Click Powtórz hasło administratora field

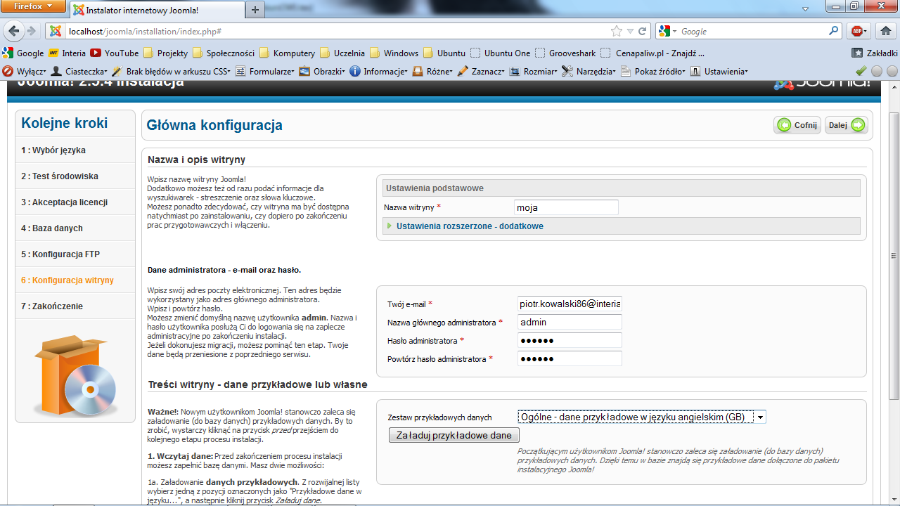click(570, 358)
